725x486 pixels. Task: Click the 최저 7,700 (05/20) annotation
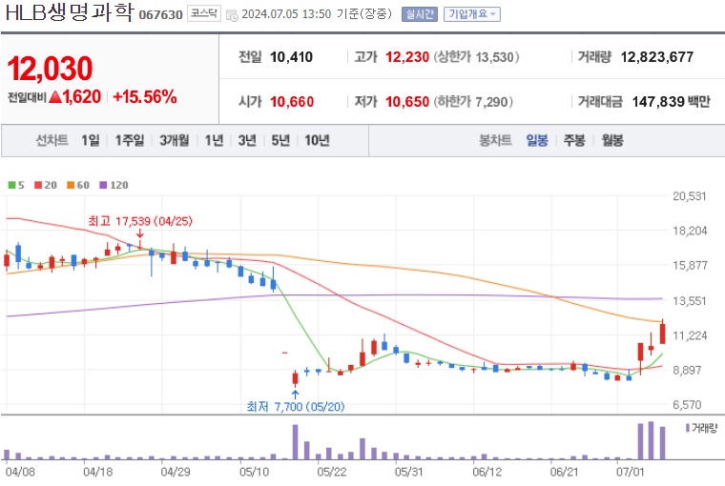(296, 407)
